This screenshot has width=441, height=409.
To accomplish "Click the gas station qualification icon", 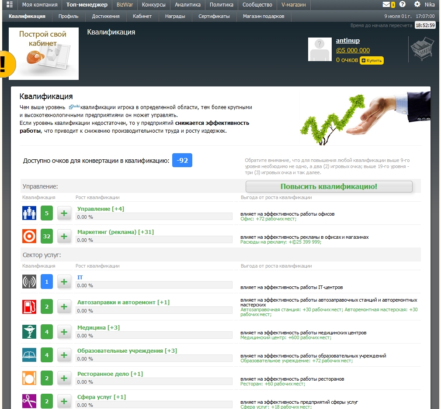I will [x=29, y=306].
